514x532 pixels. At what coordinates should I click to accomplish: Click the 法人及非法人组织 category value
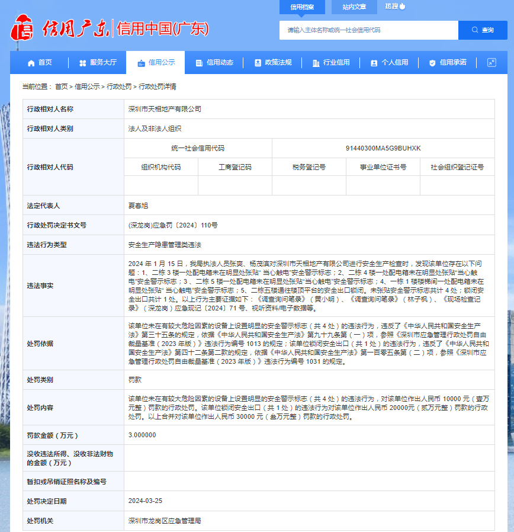tap(155, 129)
